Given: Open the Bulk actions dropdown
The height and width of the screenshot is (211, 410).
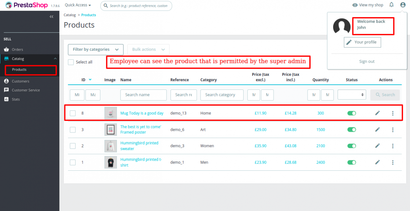Looking at the screenshot, I should [148, 50].
